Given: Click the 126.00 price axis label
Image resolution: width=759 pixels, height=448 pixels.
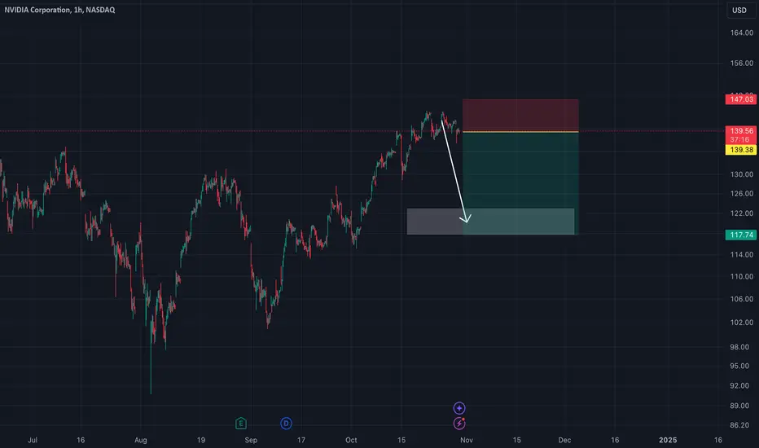Looking at the screenshot, I should point(742,194).
